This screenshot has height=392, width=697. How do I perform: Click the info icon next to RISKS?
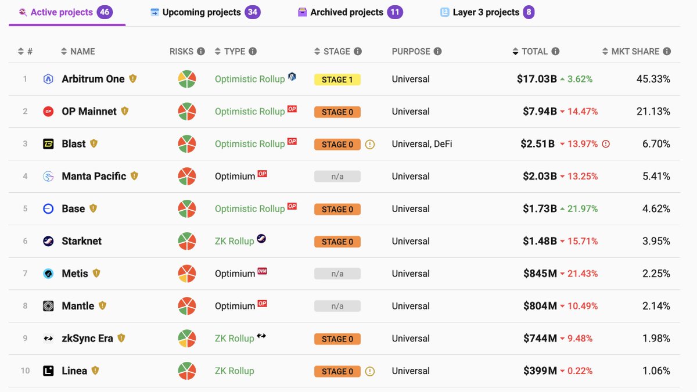click(x=201, y=51)
